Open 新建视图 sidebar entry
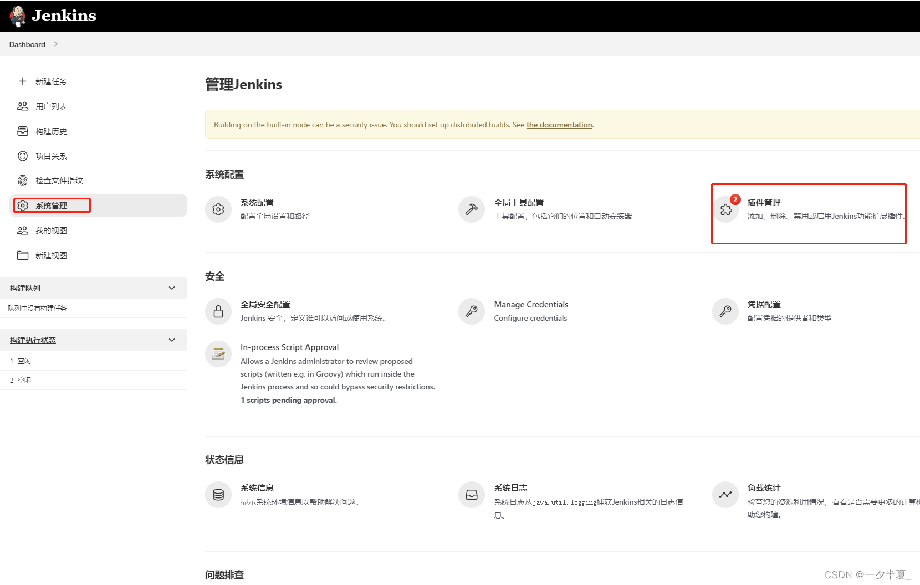Viewport: 920px width, 585px height. pos(51,255)
